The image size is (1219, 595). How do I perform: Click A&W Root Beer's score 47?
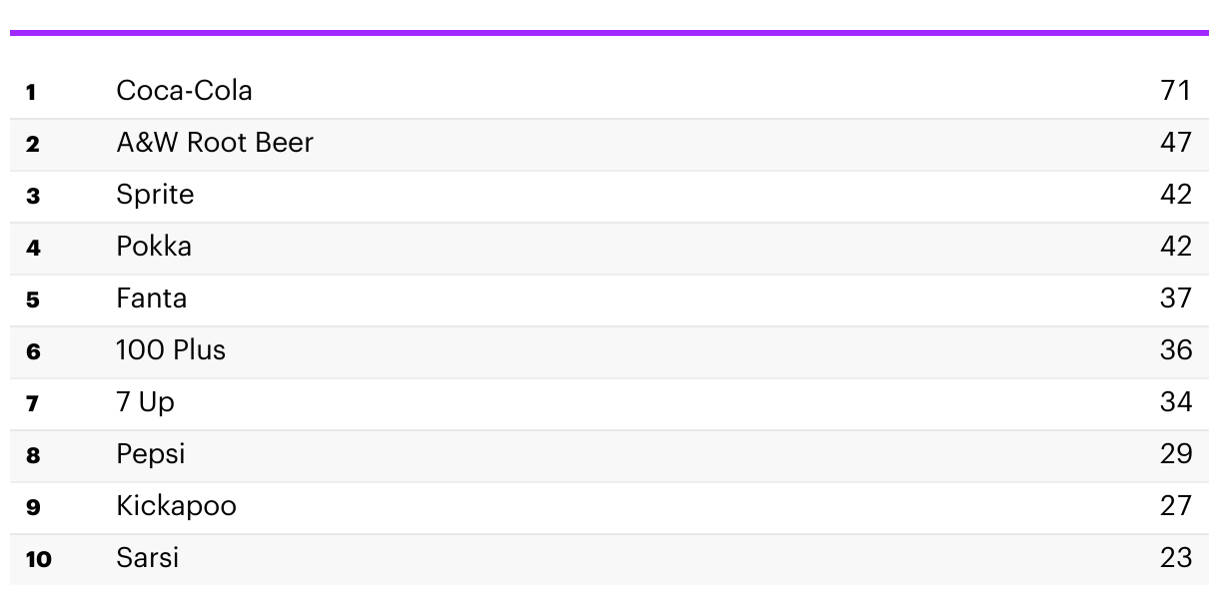tap(1176, 143)
